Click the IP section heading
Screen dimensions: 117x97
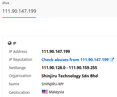15,43
